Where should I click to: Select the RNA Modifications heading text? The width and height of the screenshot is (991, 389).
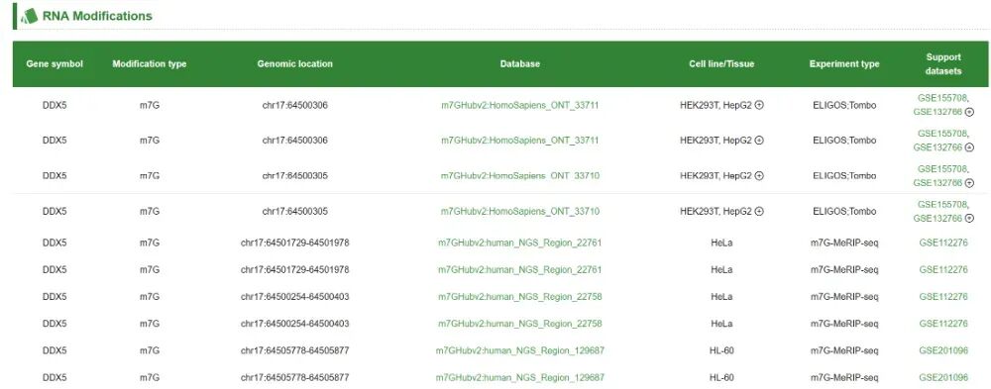click(97, 16)
